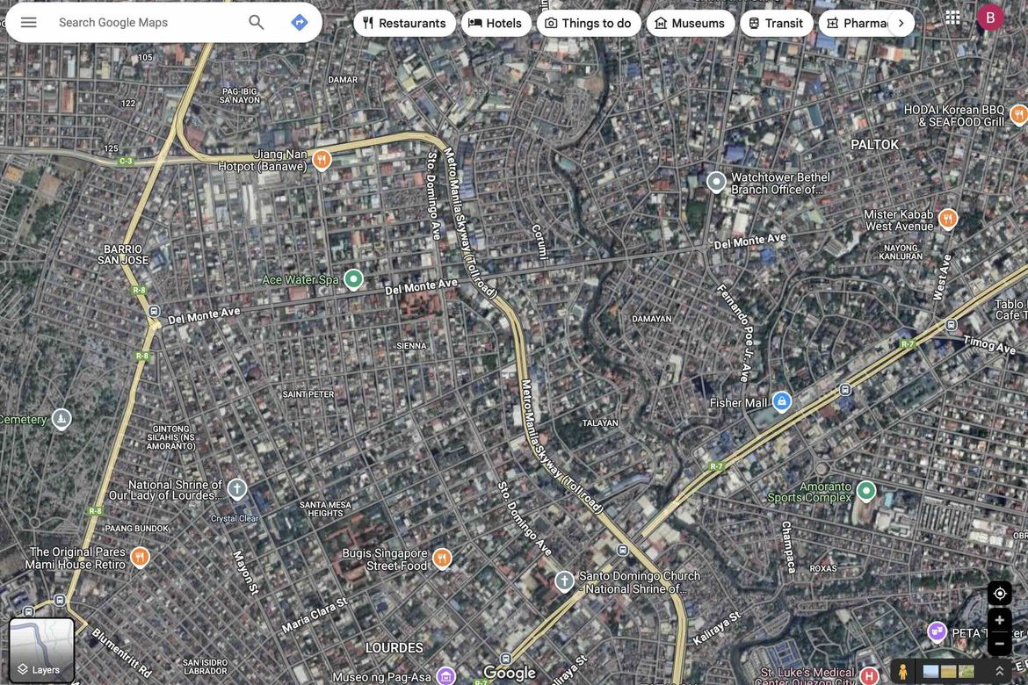Click transit stop icon on Del Monte Ave junction
This screenshot has width=1028, height=685.
pyautogui.click(x=154, y=311)
